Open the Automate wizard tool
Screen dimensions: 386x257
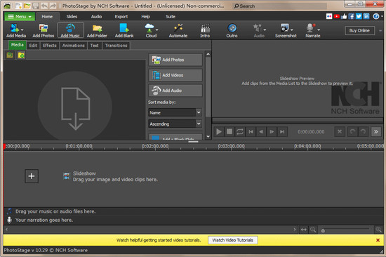[x=178, y=30]
